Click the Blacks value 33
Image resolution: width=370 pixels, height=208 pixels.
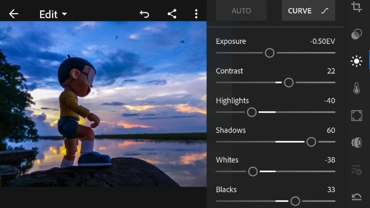(x=331, y=189)
